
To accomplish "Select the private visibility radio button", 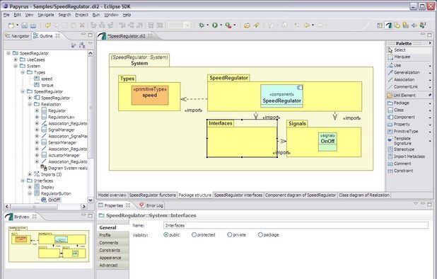I will pyautogui.click(x=229, y=235).
